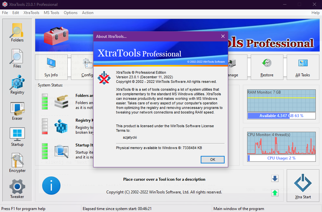The width and height of the screenshot is (322, 212).
Task: Open the Action menu
Action: pyautogui.click(x=88, y=13)
